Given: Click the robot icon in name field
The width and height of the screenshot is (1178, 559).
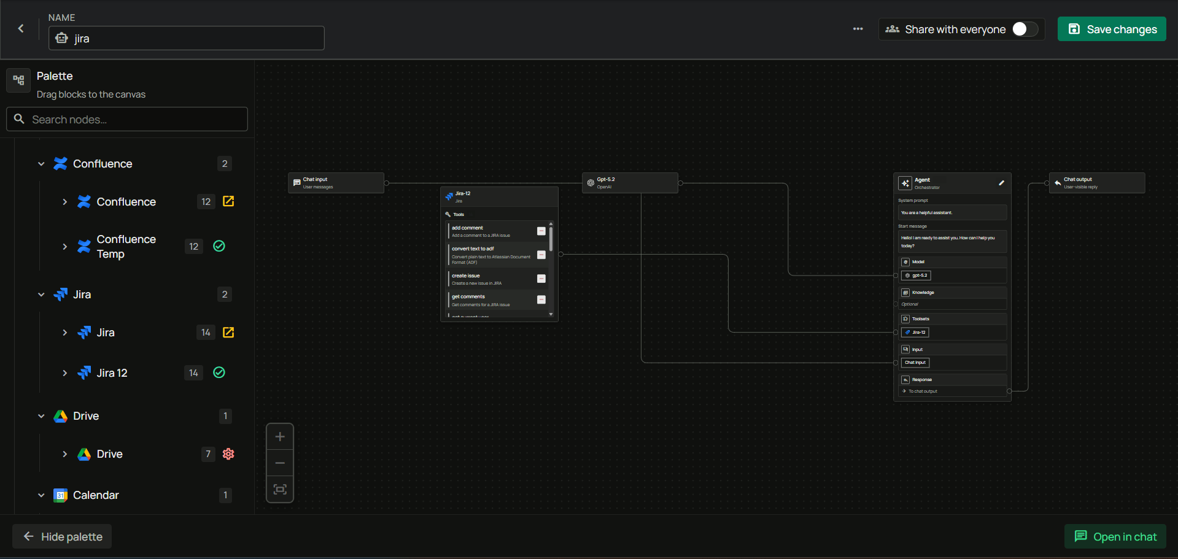Looking at the screenshot, I should point(61,38).
